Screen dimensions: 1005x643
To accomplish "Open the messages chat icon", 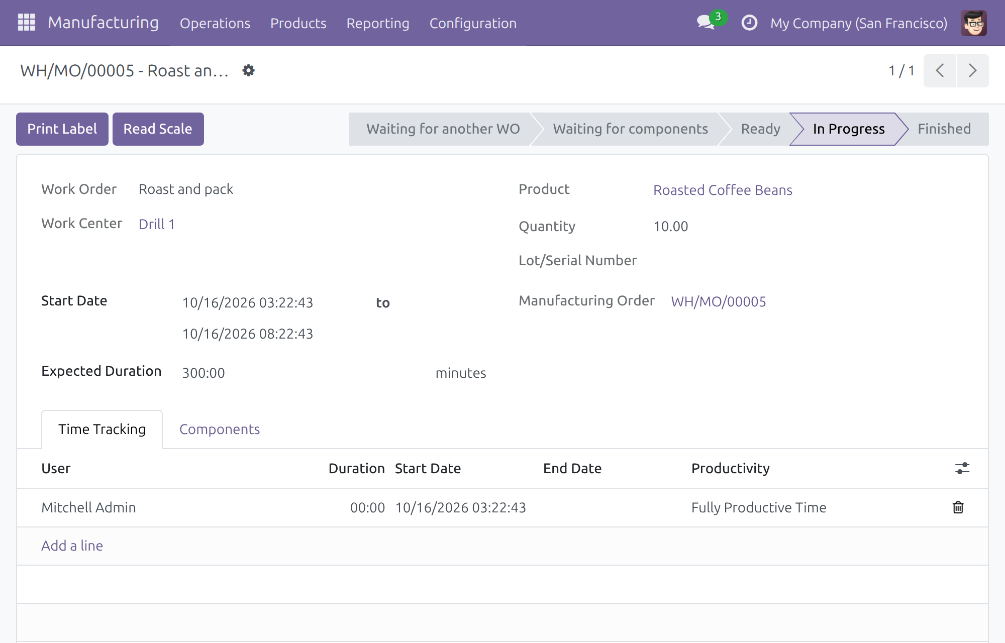I will (706, 23).
